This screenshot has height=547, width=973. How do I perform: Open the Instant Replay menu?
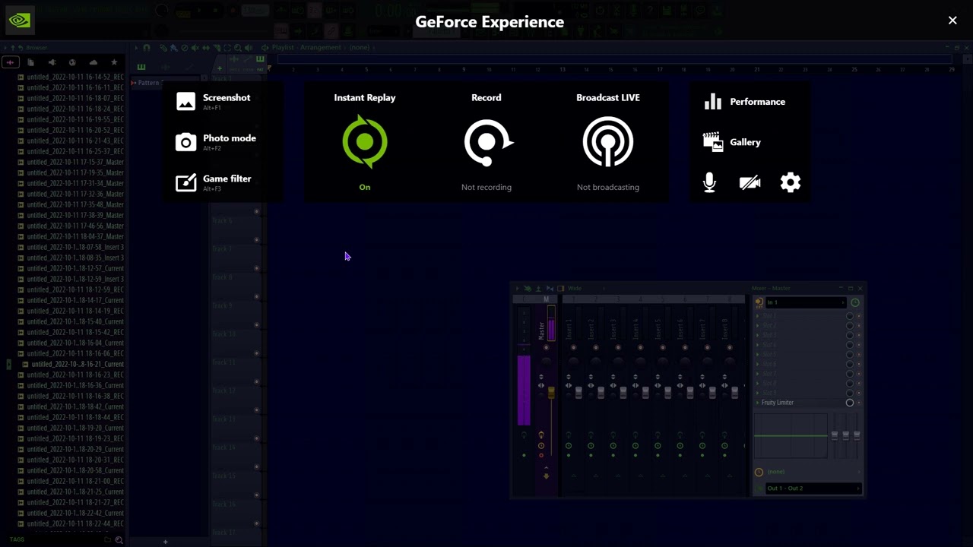tap(365, 141)
